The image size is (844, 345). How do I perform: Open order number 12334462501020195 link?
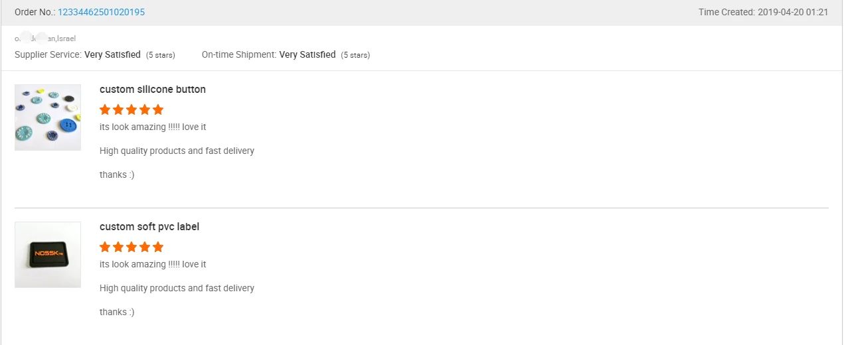(101, 12)
